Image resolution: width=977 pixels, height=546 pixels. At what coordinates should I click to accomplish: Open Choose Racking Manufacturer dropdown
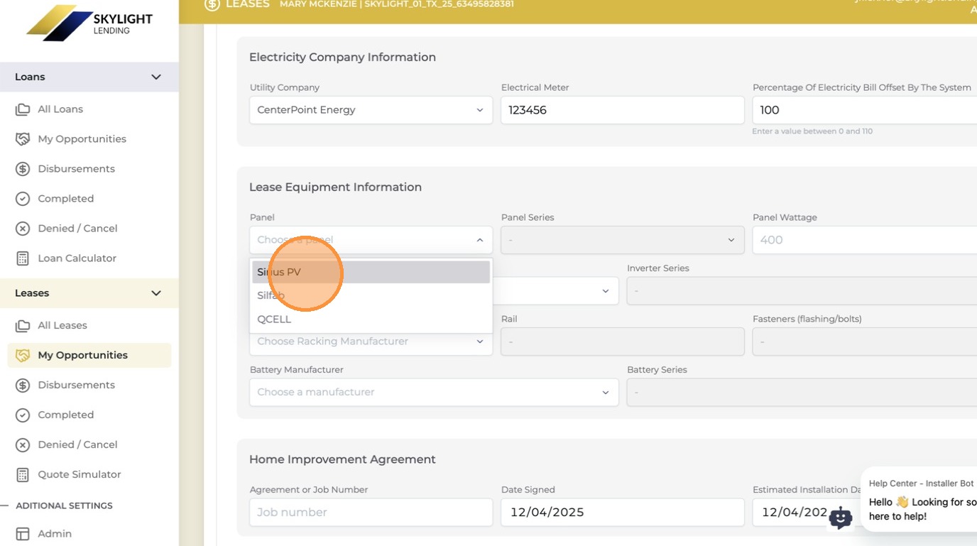371,342
